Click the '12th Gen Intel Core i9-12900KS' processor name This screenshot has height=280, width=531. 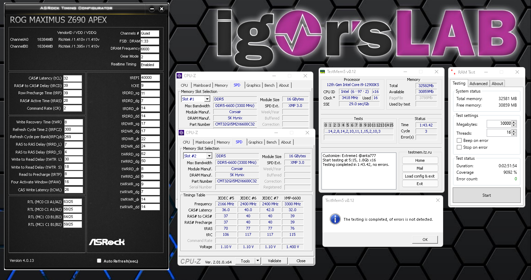tap(353, 85)
